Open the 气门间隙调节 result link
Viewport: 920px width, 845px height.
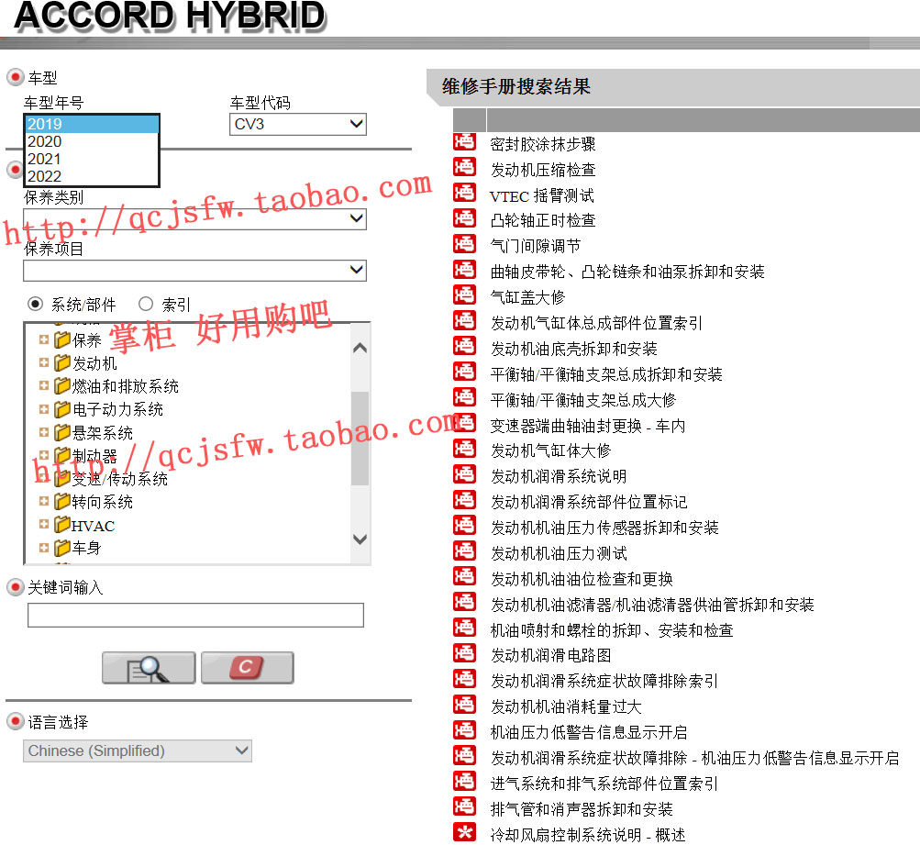[x=535, y=246]
